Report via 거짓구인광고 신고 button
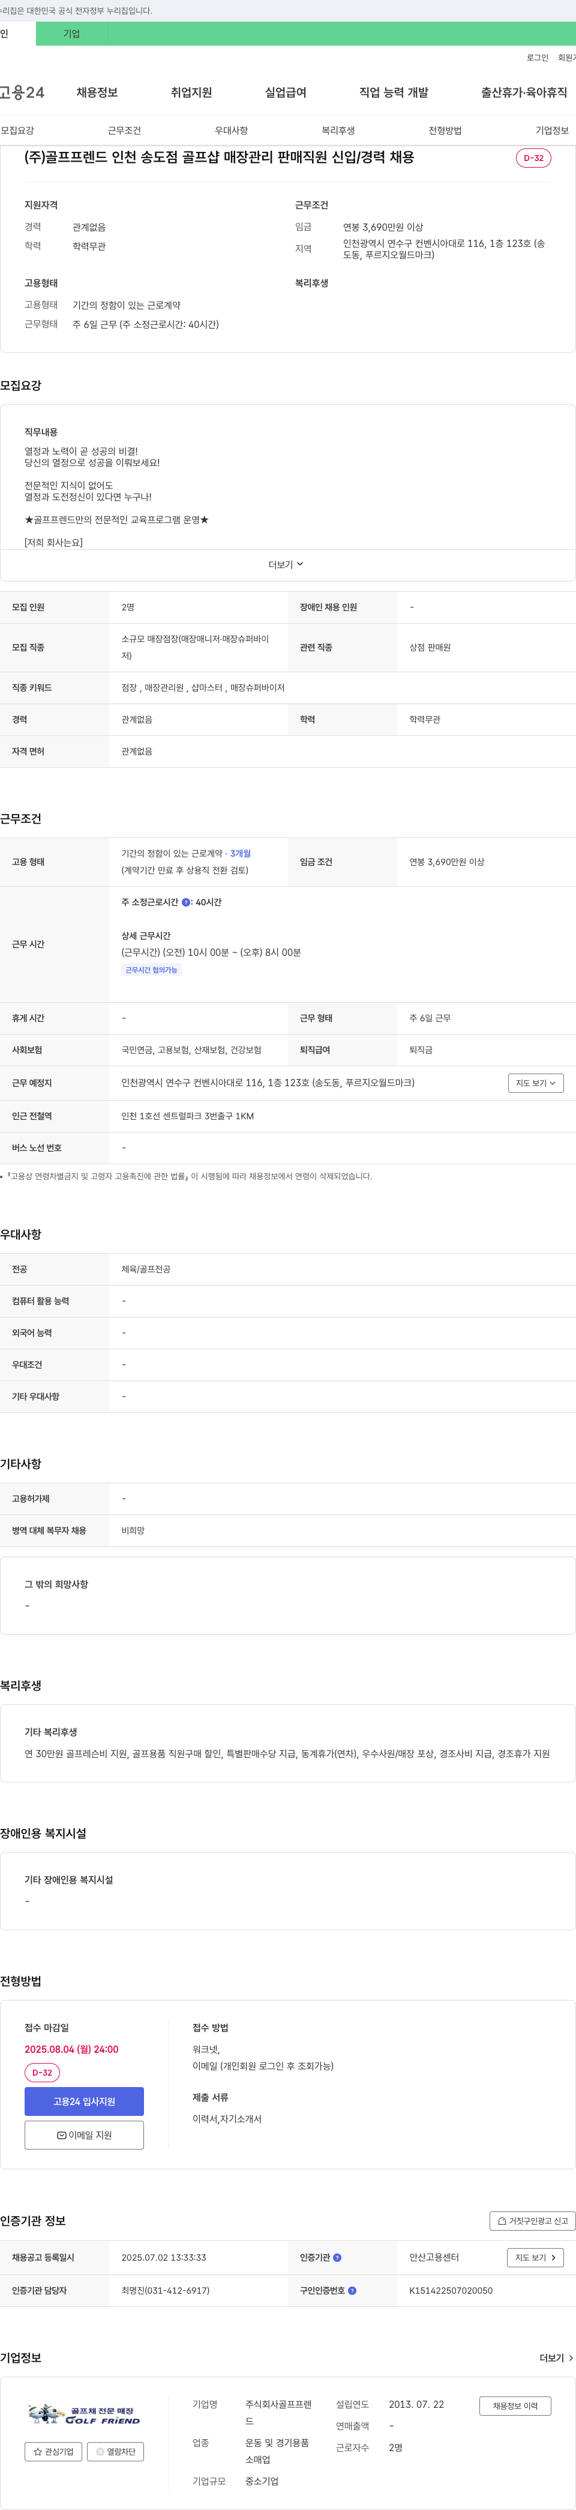The height and width of the screenshot is (2510, 576). (x=532, y=2222)
